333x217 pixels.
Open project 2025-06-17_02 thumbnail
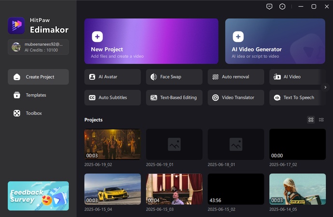[x=297, y=144]
